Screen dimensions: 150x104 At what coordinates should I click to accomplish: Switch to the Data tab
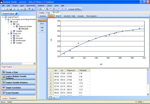48,13
